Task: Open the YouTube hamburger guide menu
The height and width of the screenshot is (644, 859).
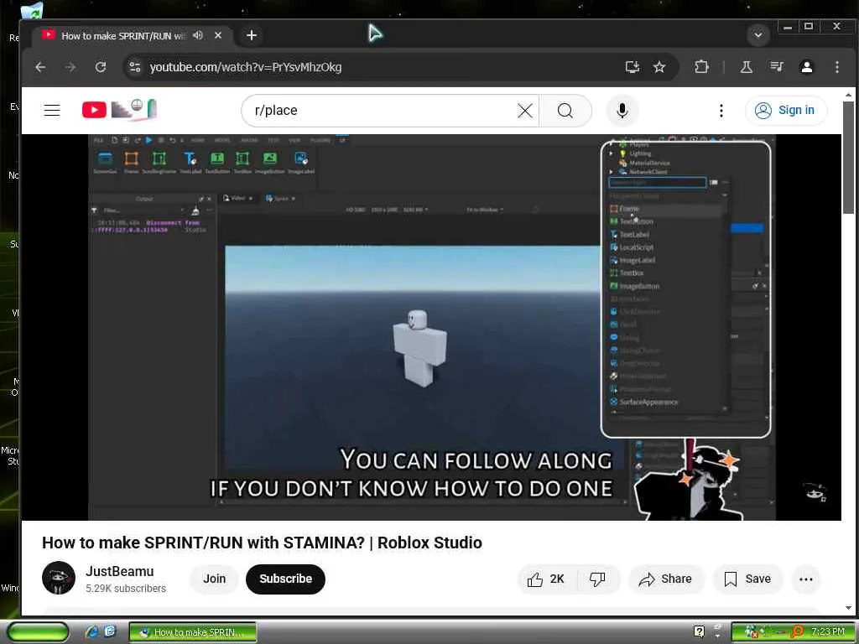Action: [x=52, y=110]
